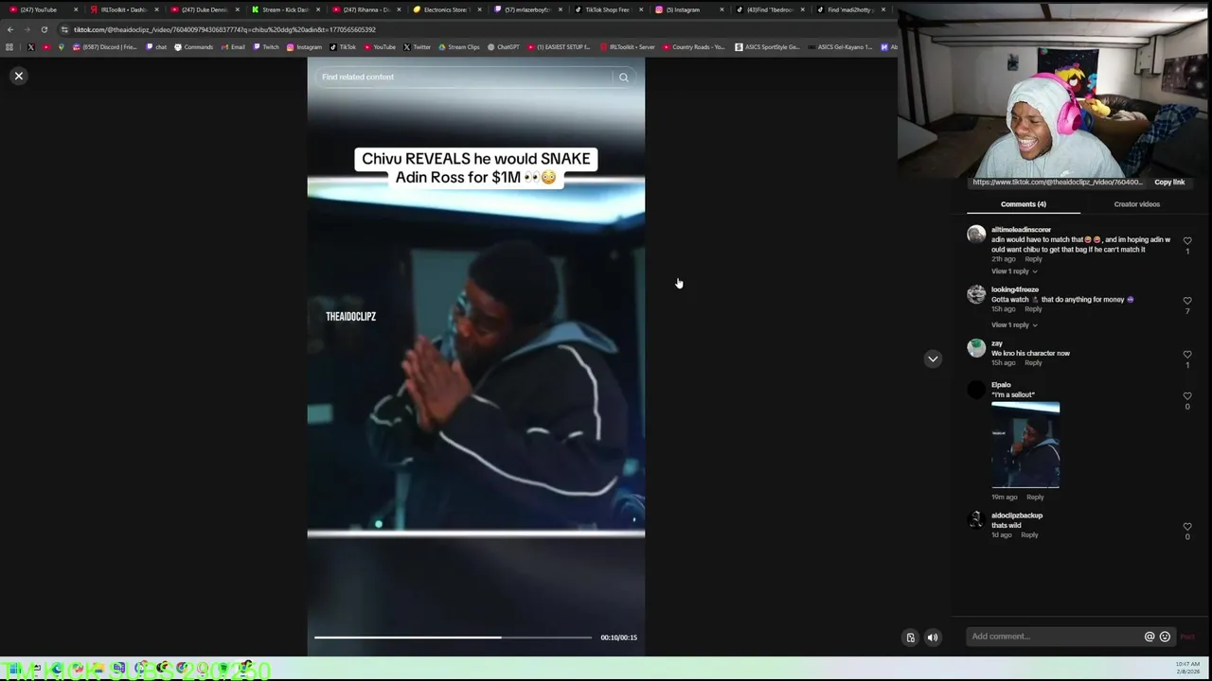
Task: Open looking4freeze's profile avatar
Action: tap(976, 294)
